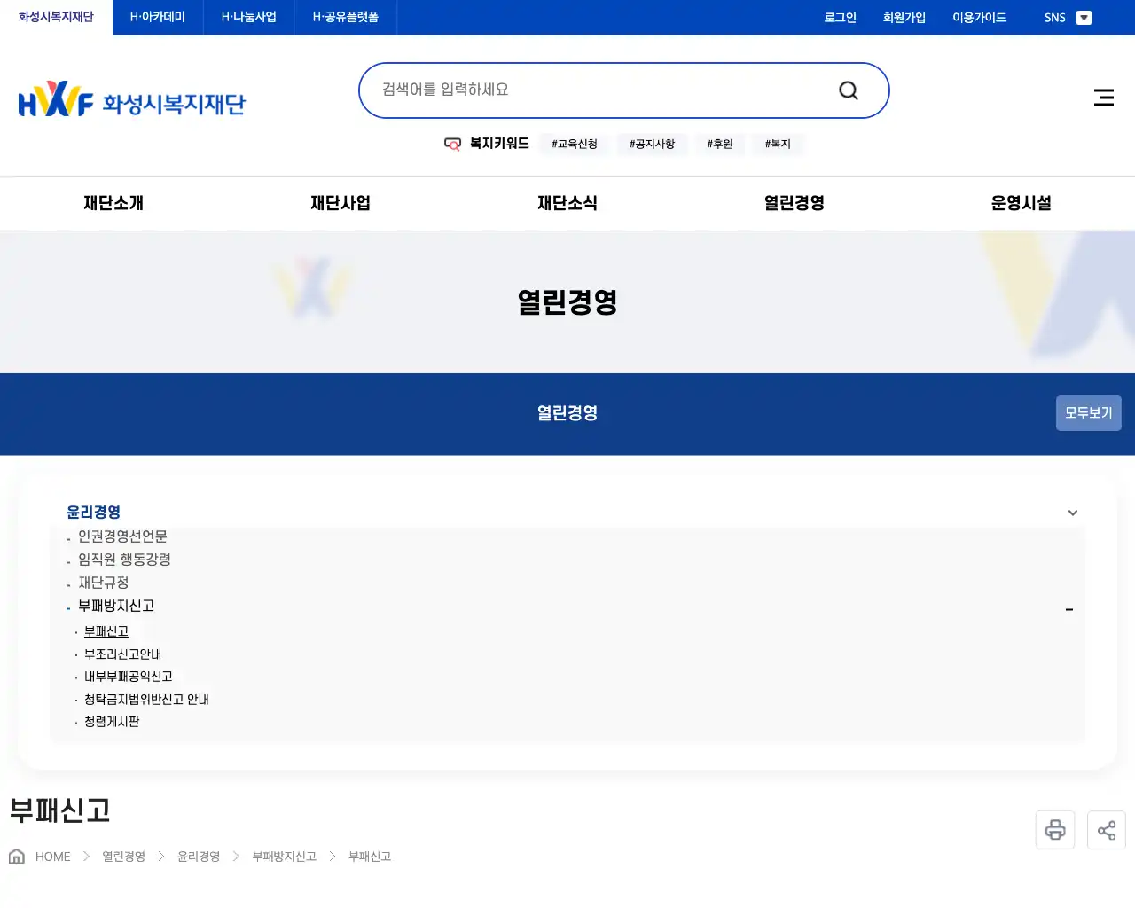Click the 로그인 link

tap(839, 17)
